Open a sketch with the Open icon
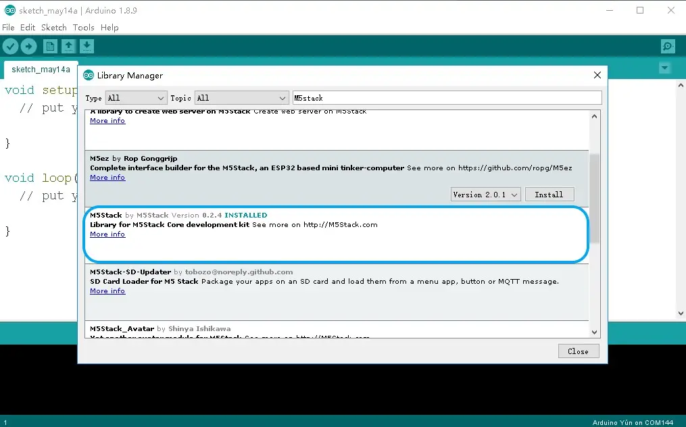686x427 pixels. pyautogui.click(x=68, y=46)
